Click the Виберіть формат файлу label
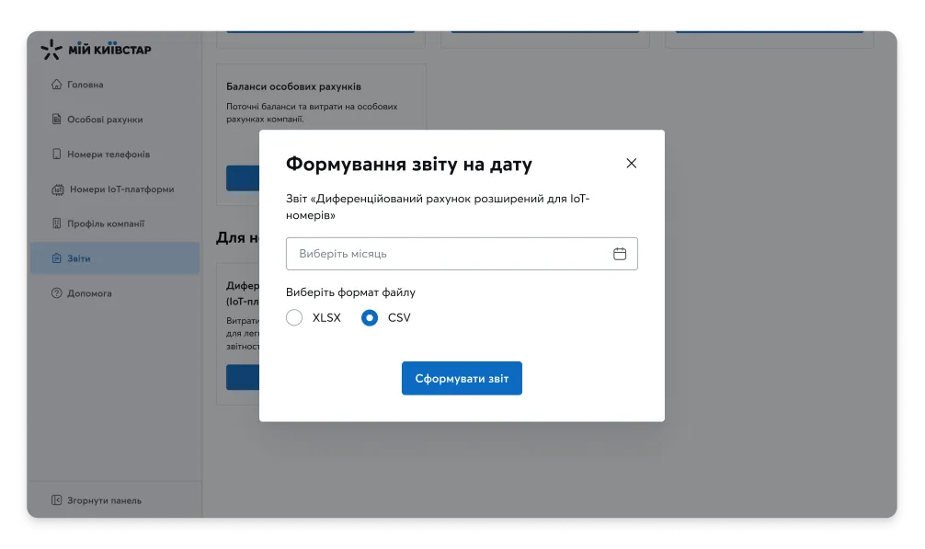This screenshot has height=549, width=925. coord(350,292)
